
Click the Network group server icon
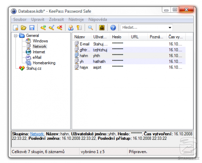pos(29,46)
